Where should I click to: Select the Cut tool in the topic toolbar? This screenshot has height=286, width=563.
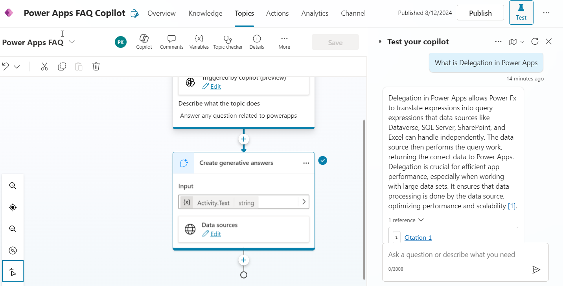click(44, 66)
